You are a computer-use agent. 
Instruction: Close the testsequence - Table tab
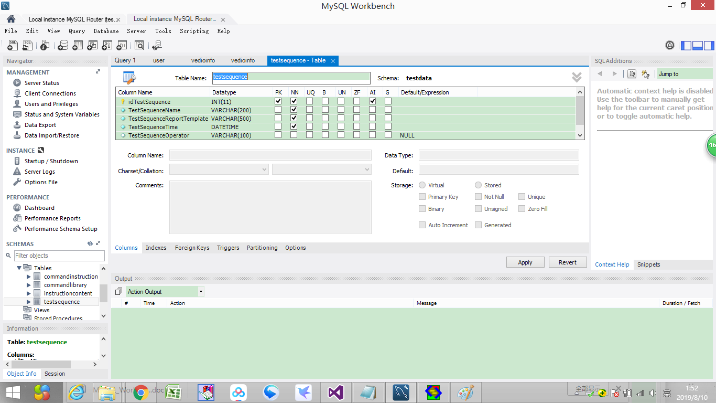pyautogui.click(x=333, y=61)
